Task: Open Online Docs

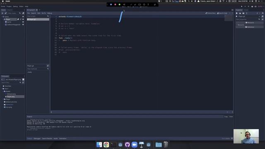Action: pos(211,13)
